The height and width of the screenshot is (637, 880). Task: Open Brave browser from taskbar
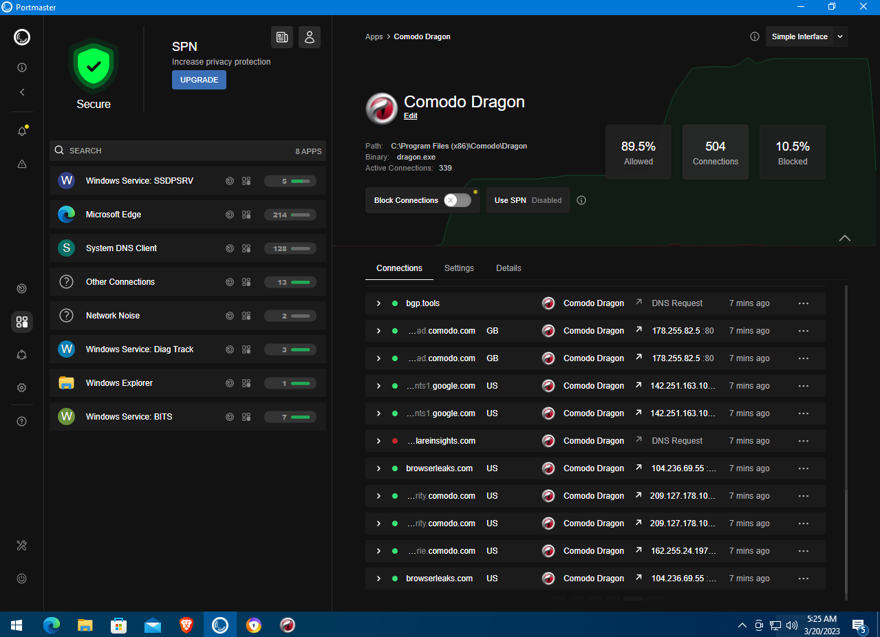coord(186,625)
